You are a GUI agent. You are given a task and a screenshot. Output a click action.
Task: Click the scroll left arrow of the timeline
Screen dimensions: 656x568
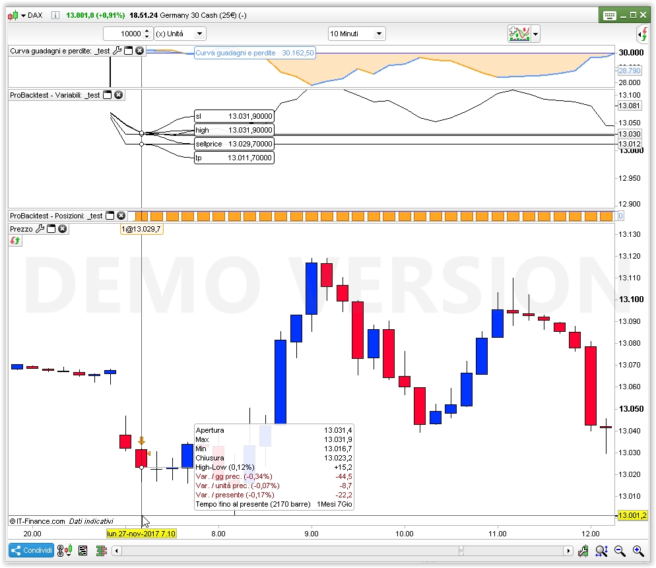[117, 551]
